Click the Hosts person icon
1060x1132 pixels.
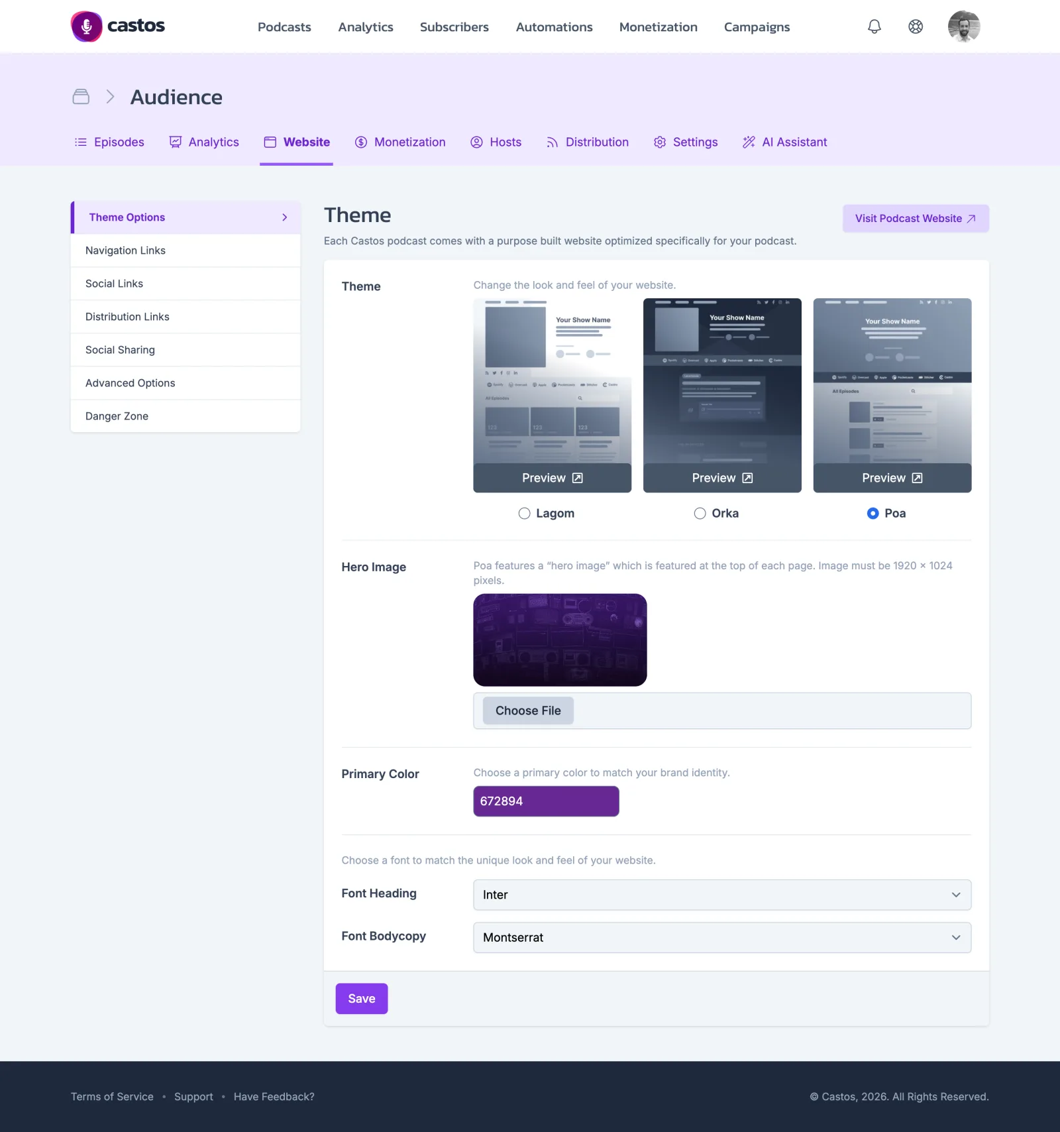[476, 142]
